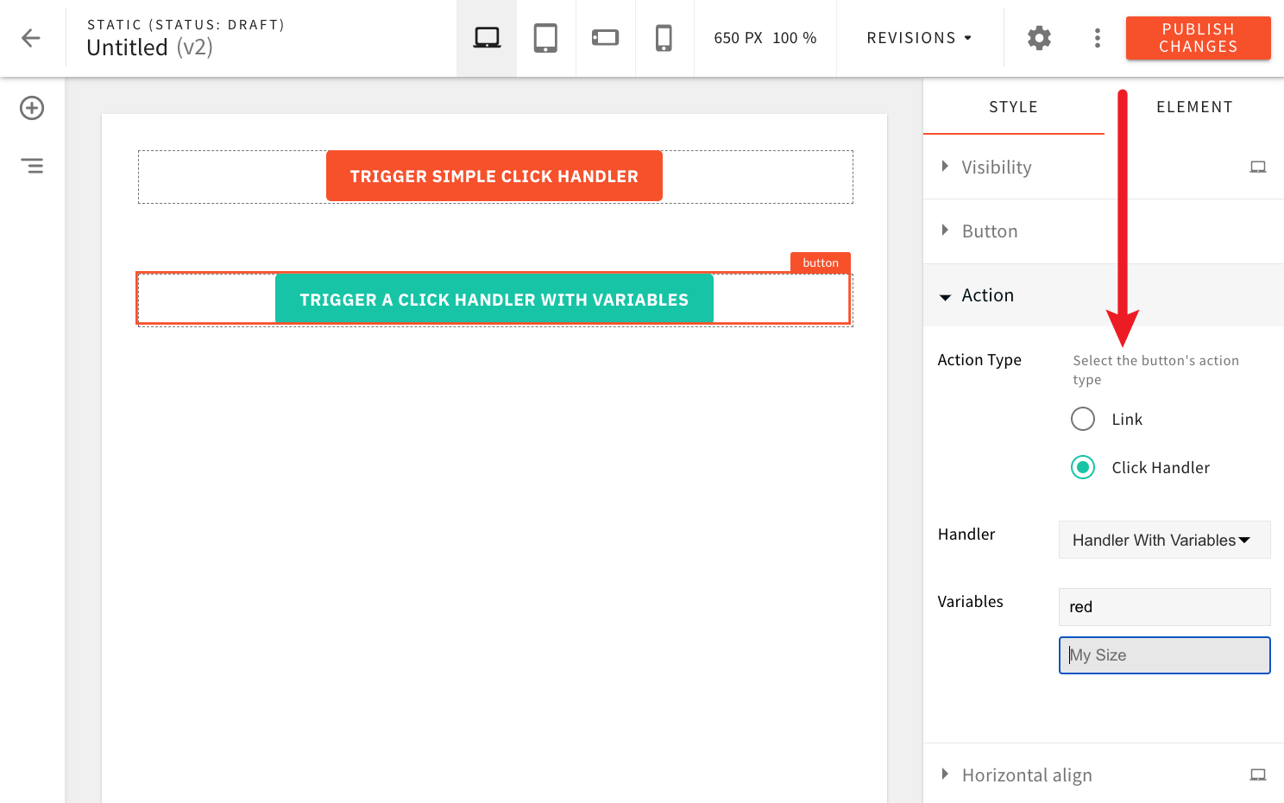
Task: Open the overflow three-dot menu
Action: pyautogui.click(x=1097, y=37)
